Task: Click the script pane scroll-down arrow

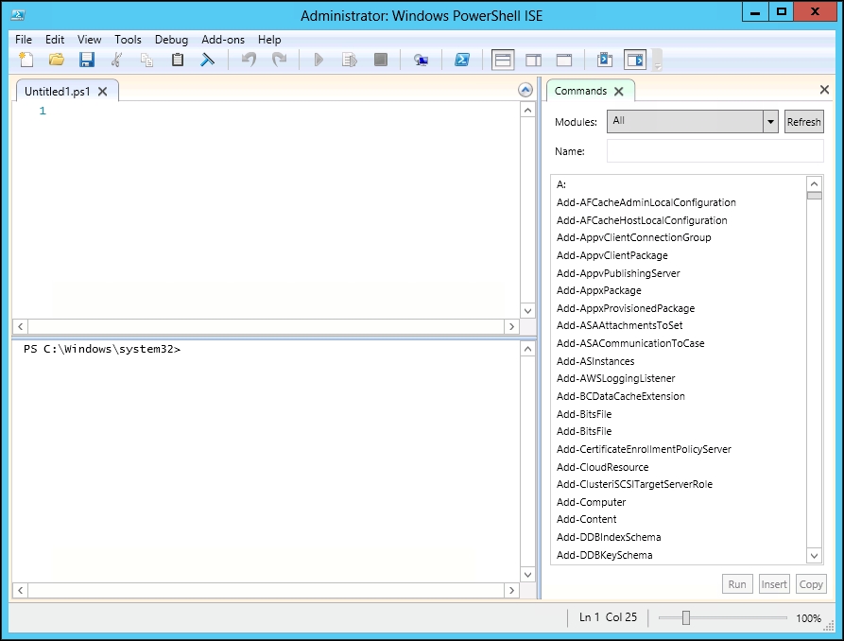Action: point(527,311)
